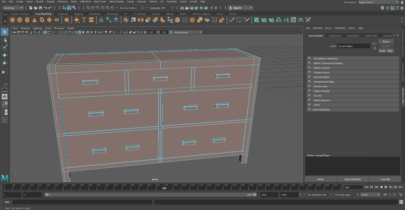Open the 24 fps frame rate dropdown
This screenshot has height=210, width=405.
[x=370, y=195]
